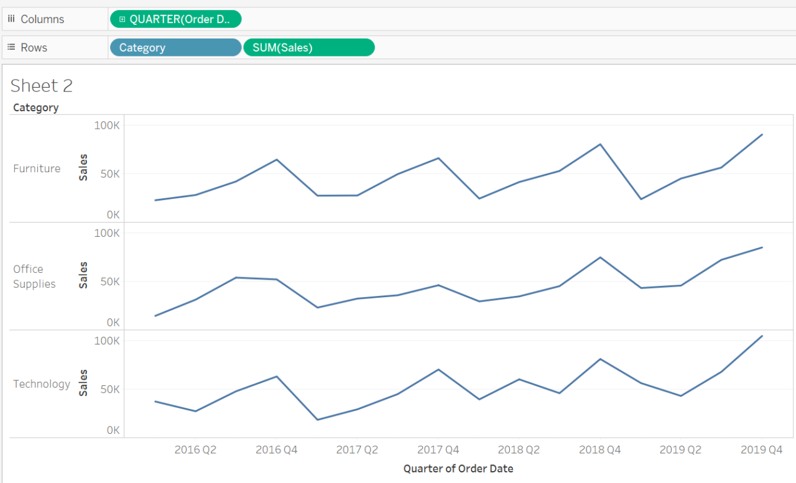Open the Category pill dropdown menu
This screenshot has width=796, height=483.
[x=235, y=47]
